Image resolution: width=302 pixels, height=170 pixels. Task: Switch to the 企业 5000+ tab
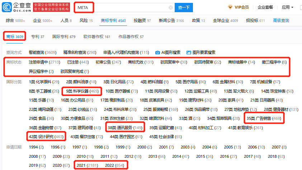(x=43, y=20)
